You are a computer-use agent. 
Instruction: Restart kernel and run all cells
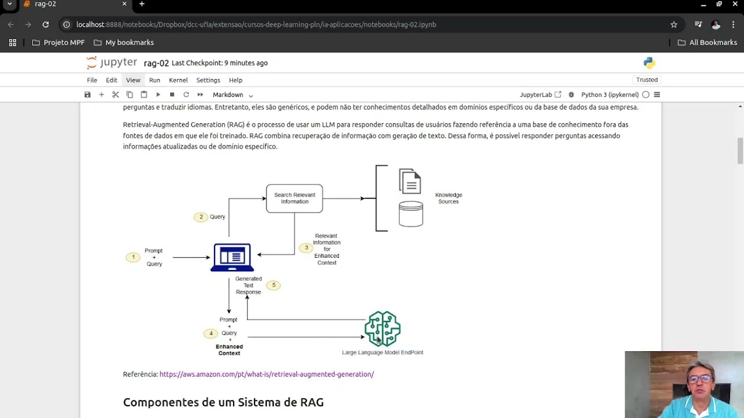coord(200,95)
